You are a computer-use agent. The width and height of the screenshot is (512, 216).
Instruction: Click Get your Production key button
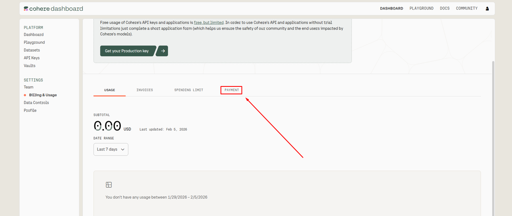pyautogui.click(x=127, y=51)
